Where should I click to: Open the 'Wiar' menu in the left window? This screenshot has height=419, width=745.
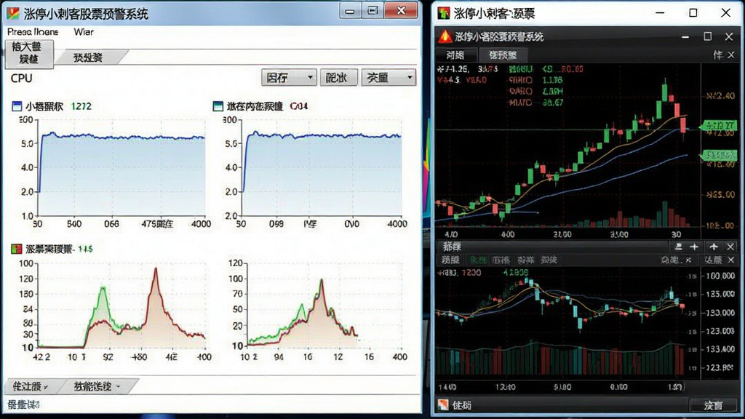coord(84,32)
